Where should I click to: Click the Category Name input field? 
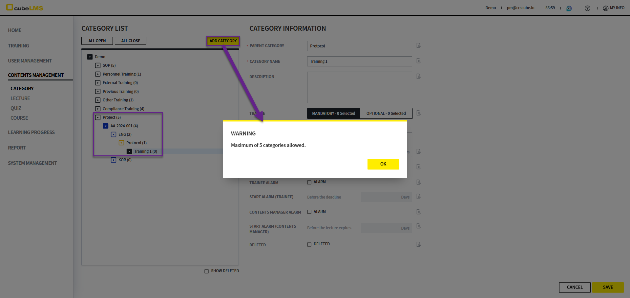(x=359, y=61)
